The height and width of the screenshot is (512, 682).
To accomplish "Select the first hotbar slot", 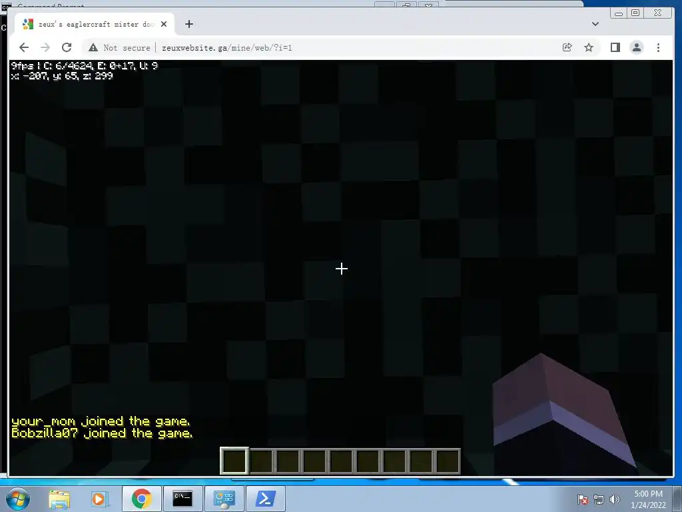I will click(234, 461).
